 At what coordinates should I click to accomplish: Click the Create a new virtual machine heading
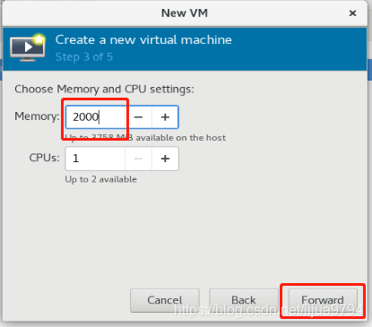(143, 40)
